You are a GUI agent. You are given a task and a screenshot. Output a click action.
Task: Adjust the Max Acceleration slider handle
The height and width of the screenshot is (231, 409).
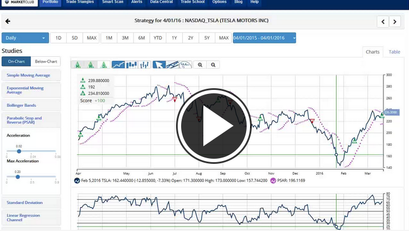pyautogui.click(x=18, y=176)
